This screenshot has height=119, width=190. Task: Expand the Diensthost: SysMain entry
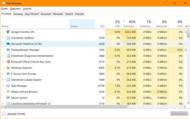point(3,38)
